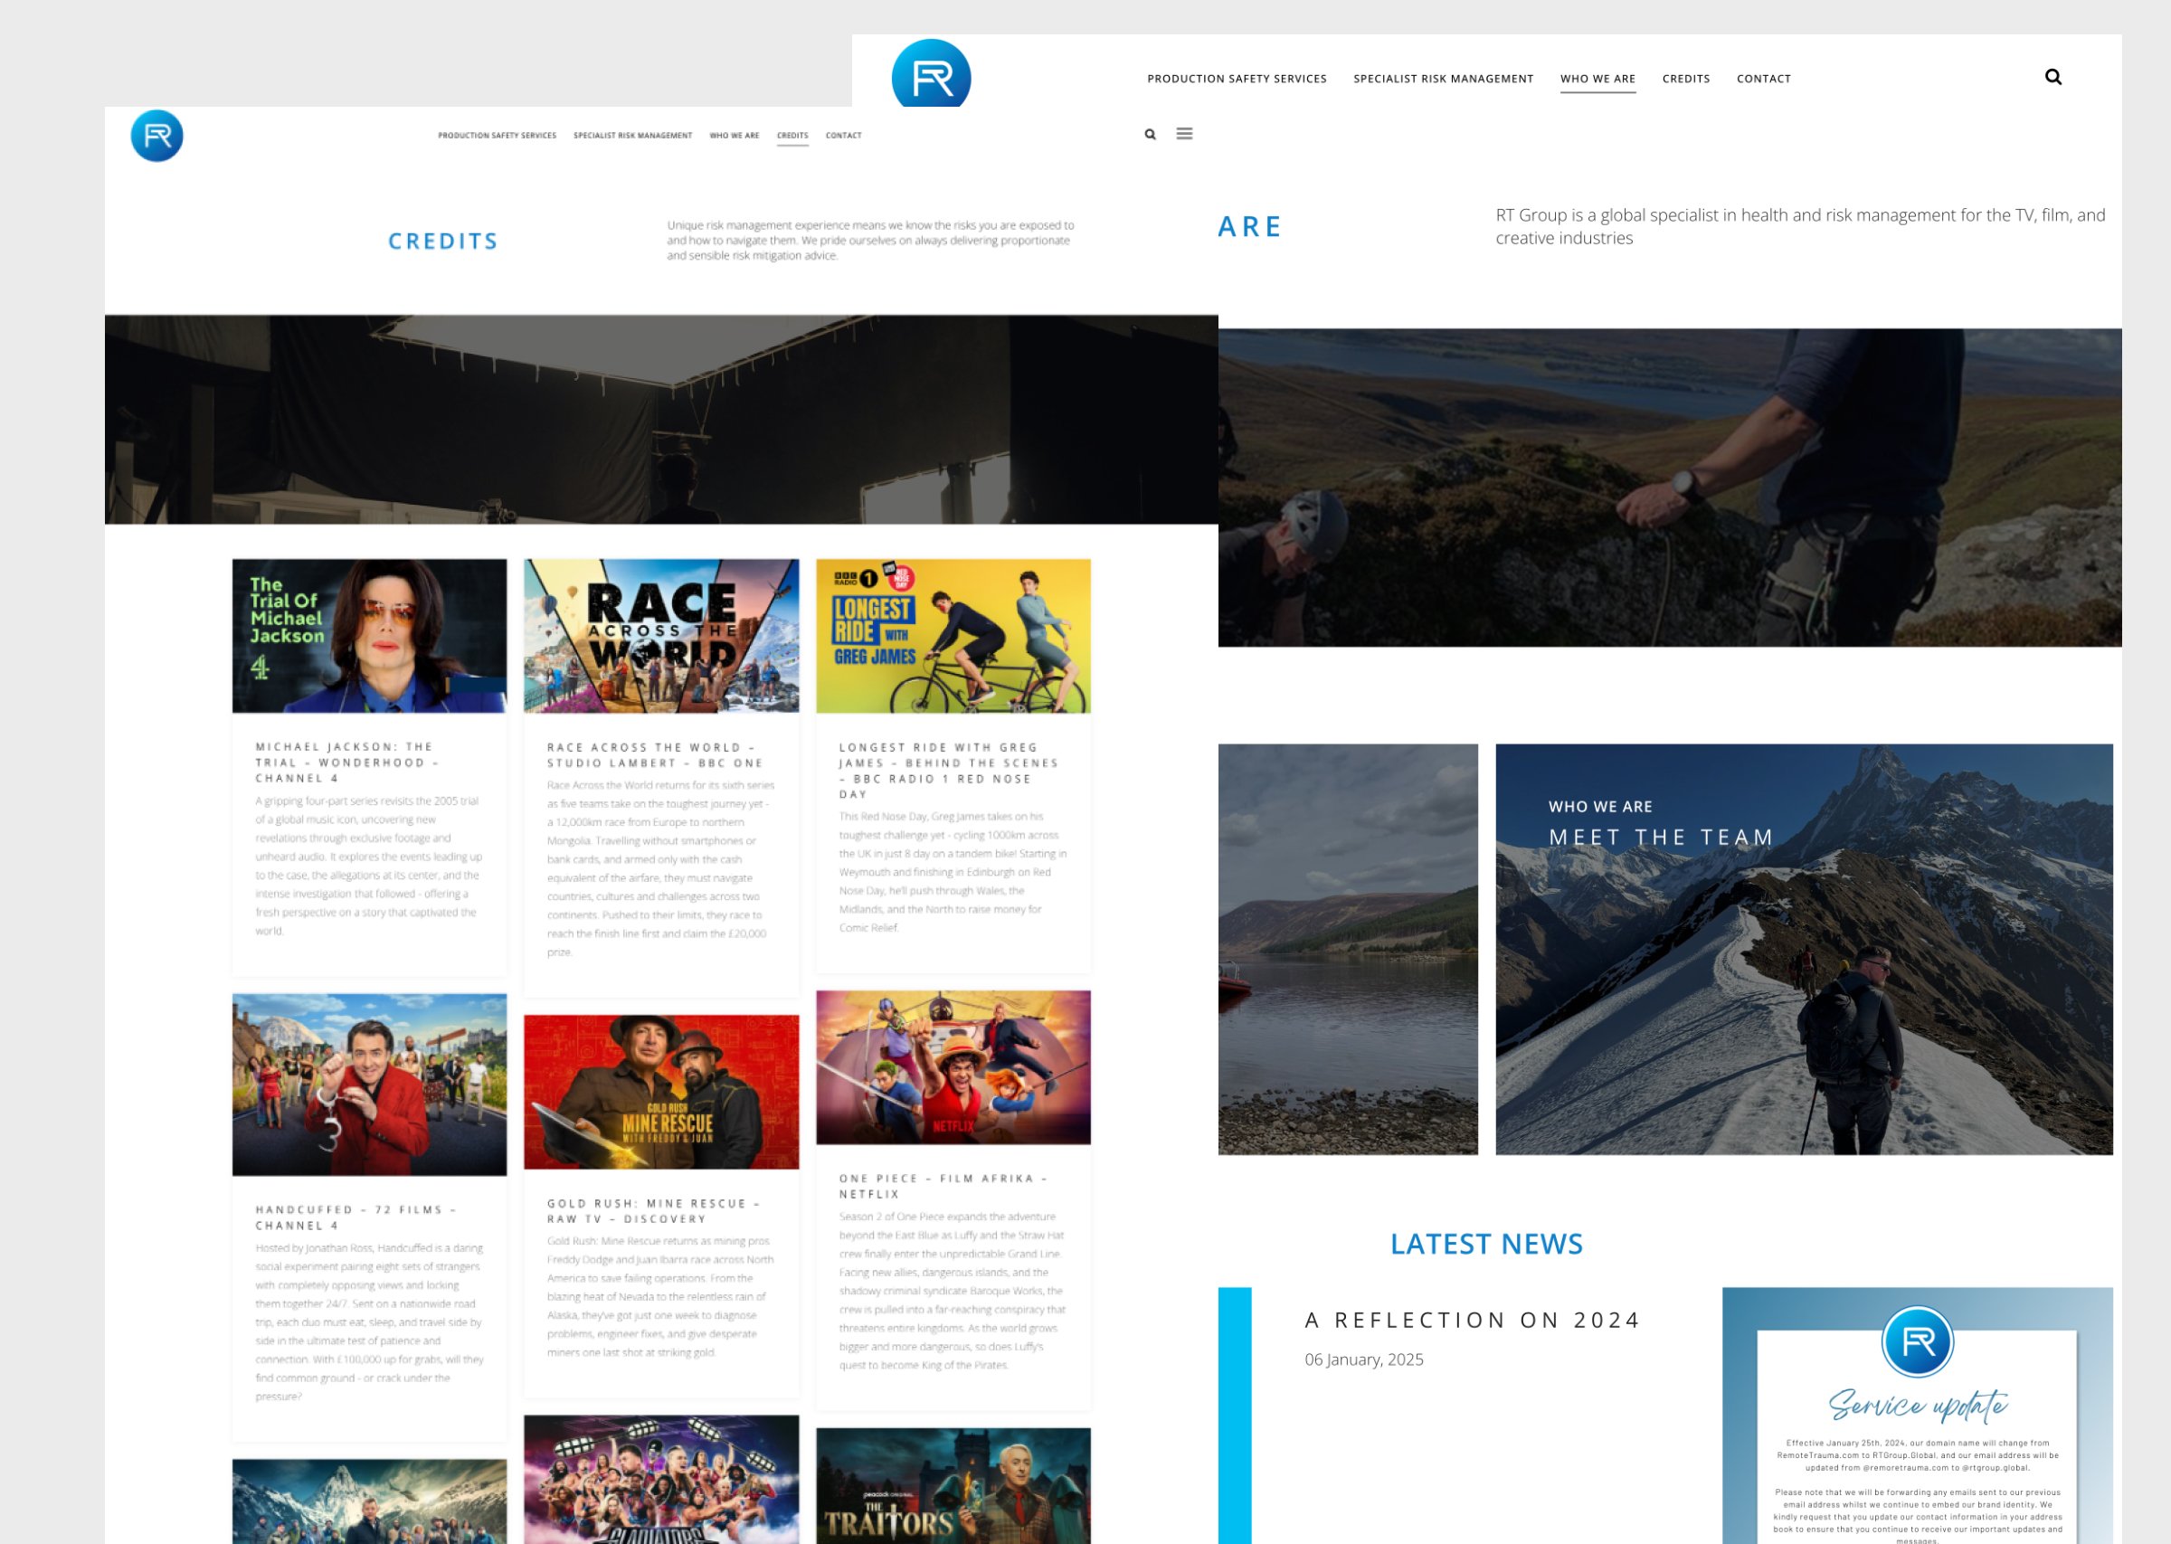
Task: Click the CREDITS page heading
Action: coord(443,242)
